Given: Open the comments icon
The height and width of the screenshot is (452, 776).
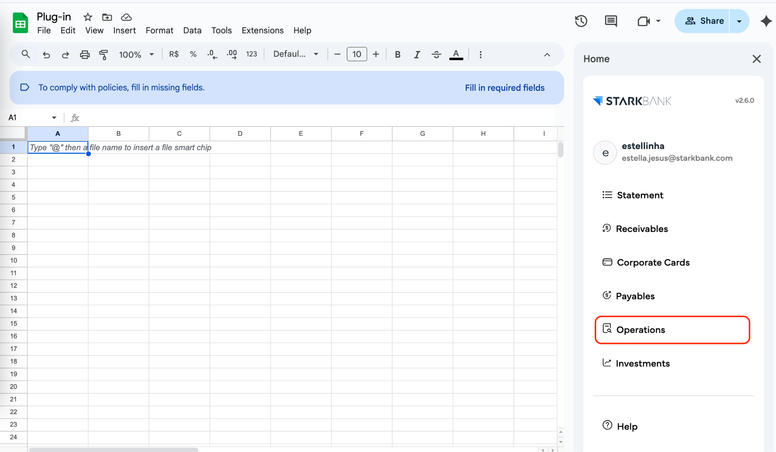Looking at the screenshot, I should click(x=611, y=21).
